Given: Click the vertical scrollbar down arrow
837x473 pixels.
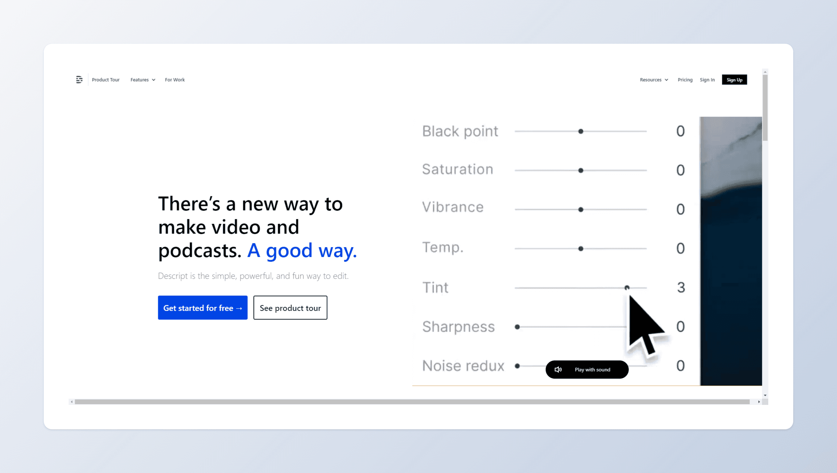Looking at the screenshot, I should (765, 395).
